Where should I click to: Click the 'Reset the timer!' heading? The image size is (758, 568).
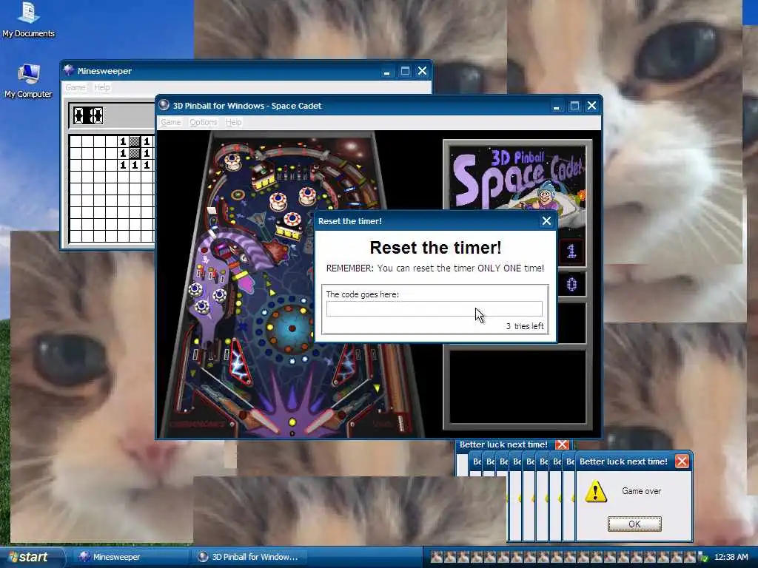(x=435, y=248)
